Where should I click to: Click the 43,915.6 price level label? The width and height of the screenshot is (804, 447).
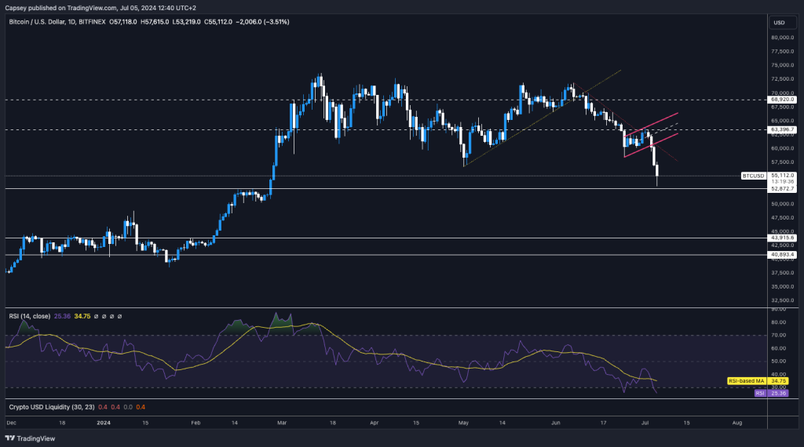pyautogui.click(x=783, y=238)
